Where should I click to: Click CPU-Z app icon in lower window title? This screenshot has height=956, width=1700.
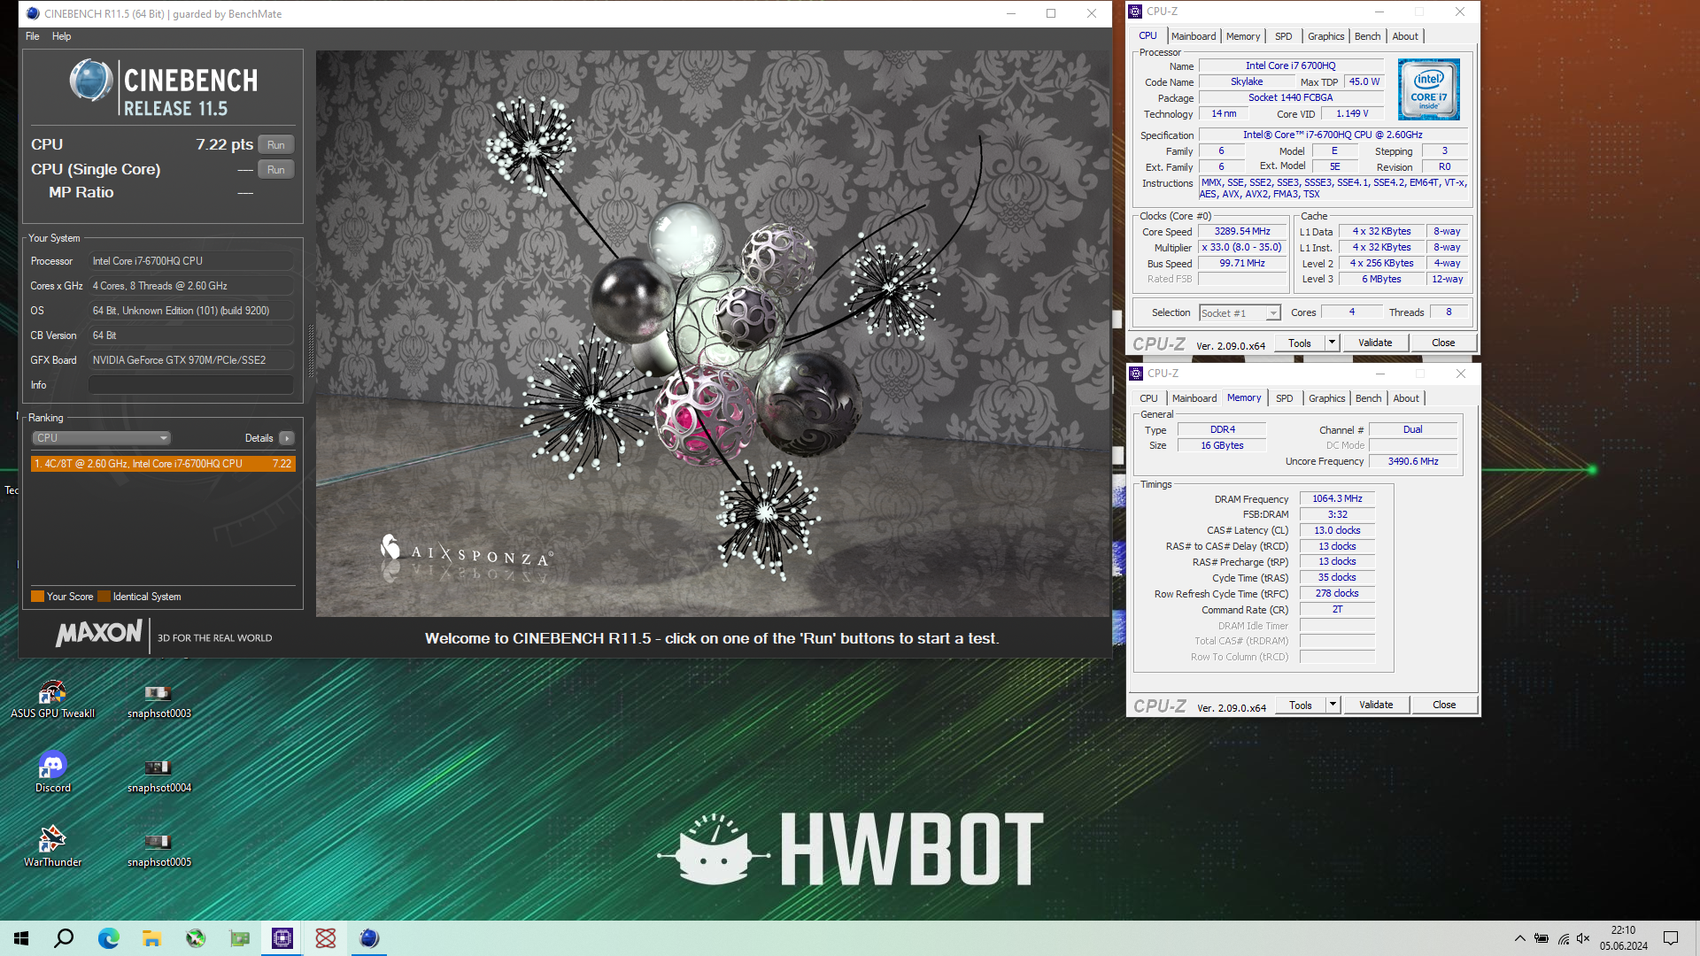click(x=1136, y=374)
